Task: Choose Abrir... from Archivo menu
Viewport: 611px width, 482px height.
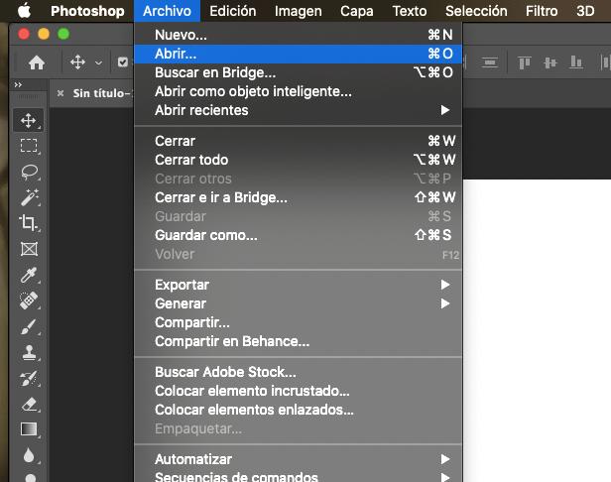Action: pyautogui.click(x=299, y=54)
